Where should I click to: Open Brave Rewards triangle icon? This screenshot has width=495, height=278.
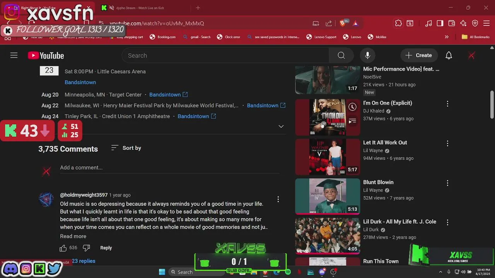pos(355,23)
